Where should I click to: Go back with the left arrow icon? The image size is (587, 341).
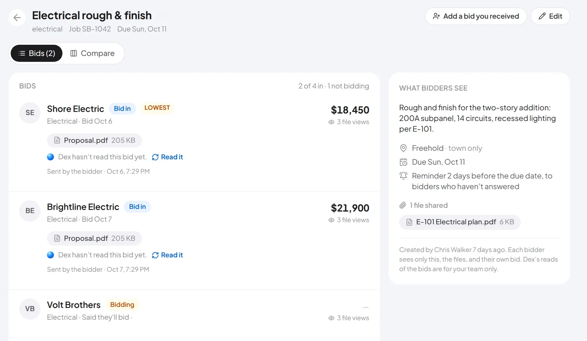point(17,17)
